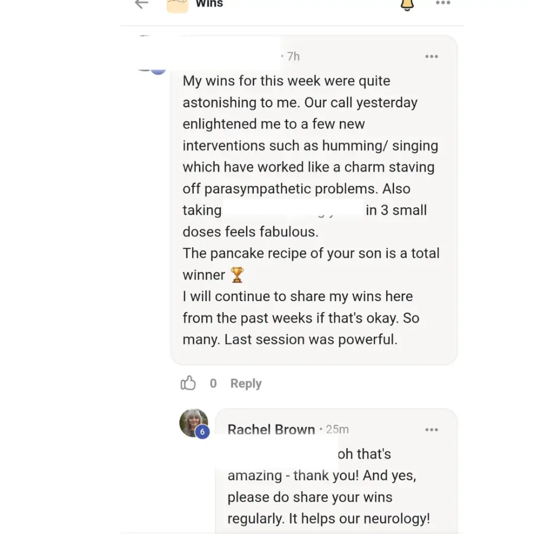Click the Wins channel icon
This screenshot has width=534, height=534.
tap(177, 5)
